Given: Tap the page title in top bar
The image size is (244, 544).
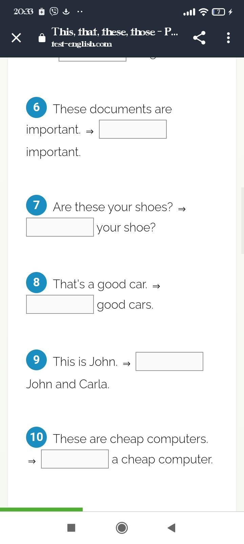Looking at the screenshot, I should 115,32.
